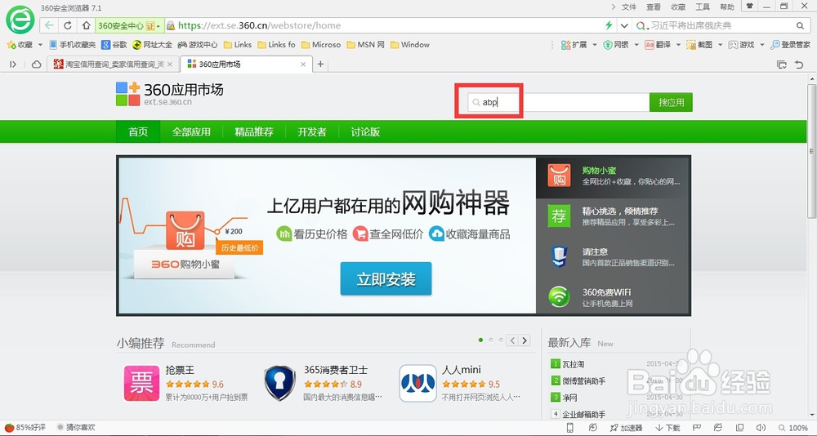The height and width of the screenshot is (436, 817).
Task: Click the restore closed tab undo icon
Action: [x=799, y=65]
